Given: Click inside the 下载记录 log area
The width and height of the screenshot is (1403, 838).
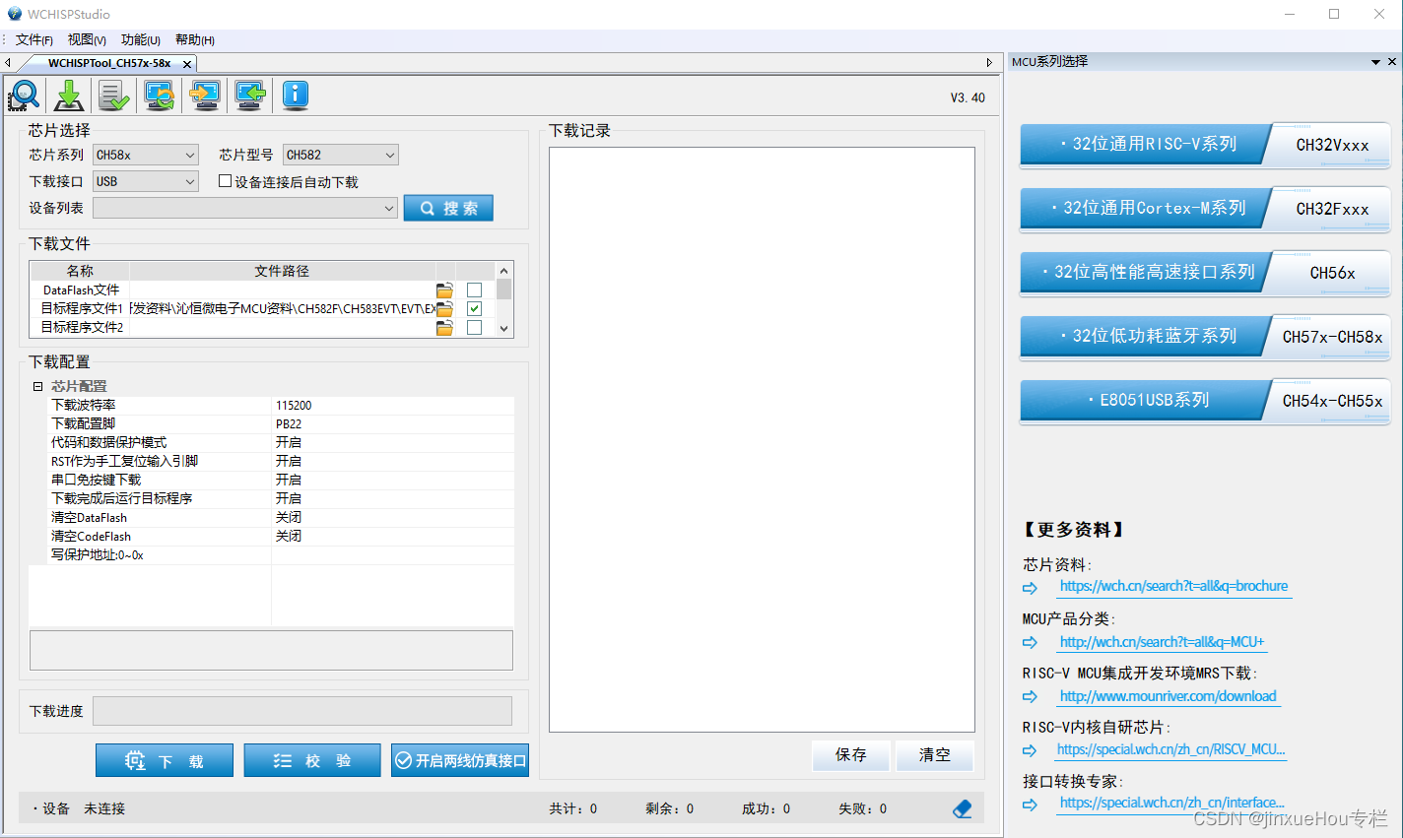Looking at the screenshot, I should pyautogui.click(x=762, y=439).
